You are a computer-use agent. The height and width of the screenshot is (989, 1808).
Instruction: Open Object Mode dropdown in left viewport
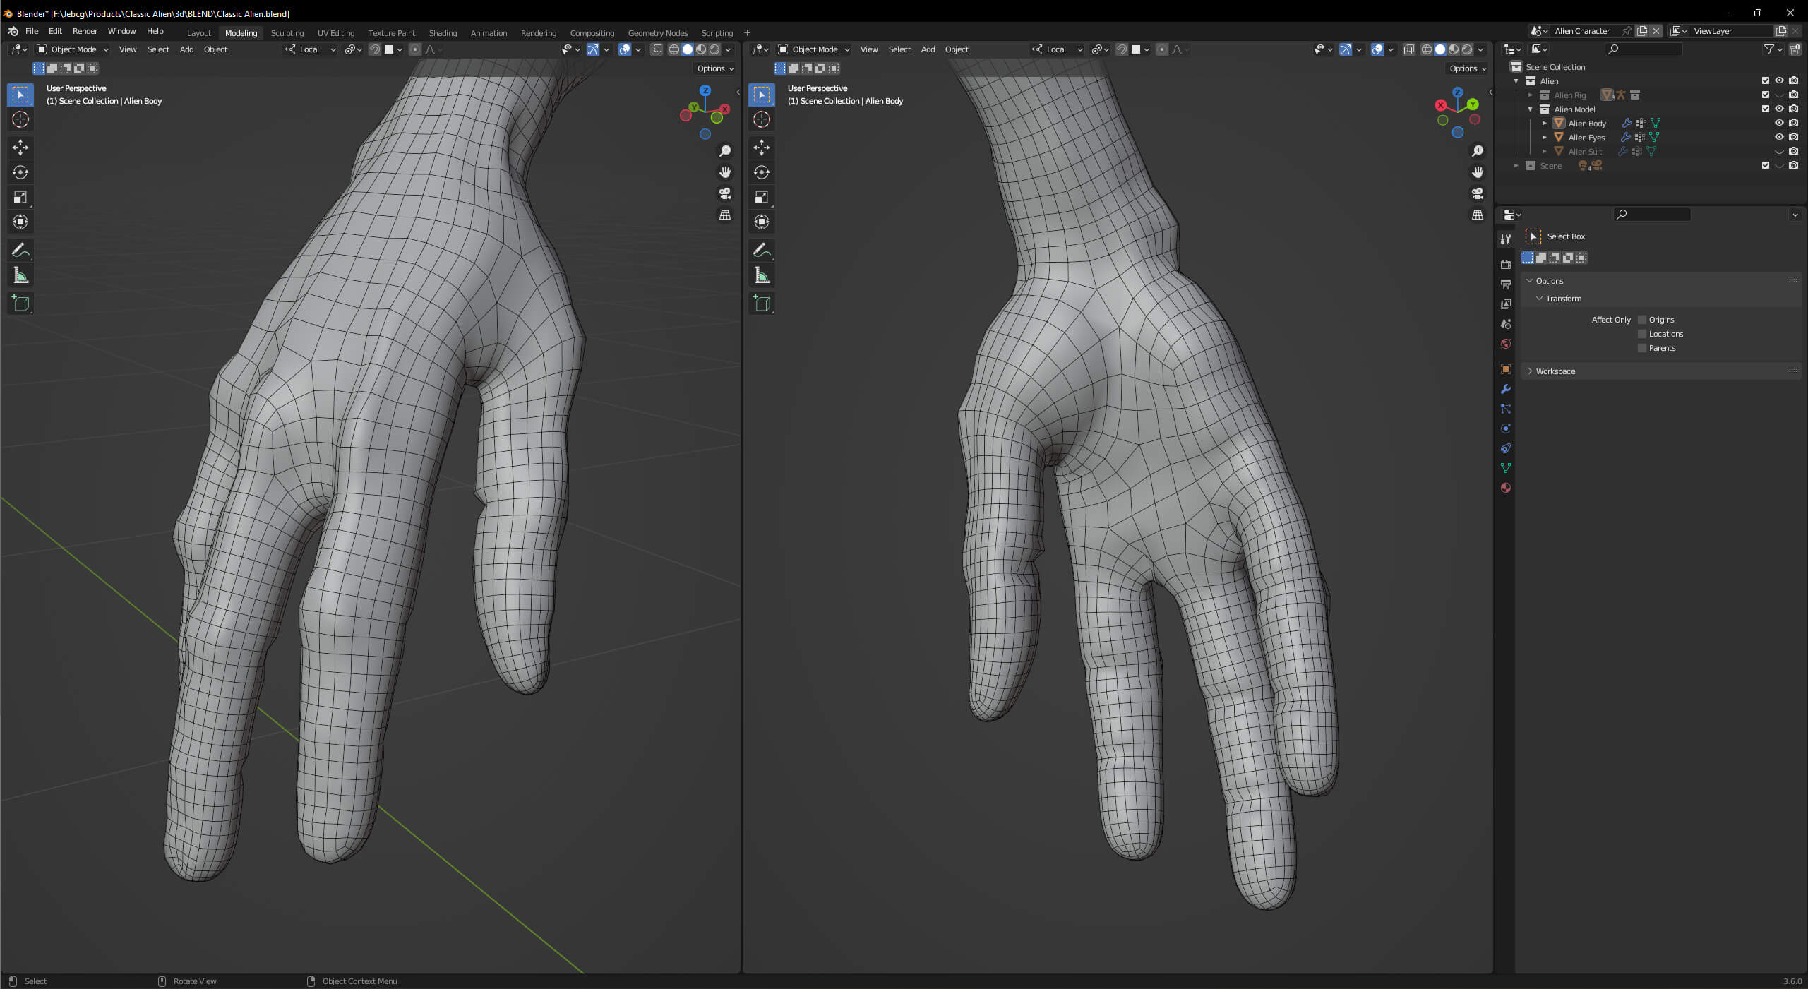[73, 49]
